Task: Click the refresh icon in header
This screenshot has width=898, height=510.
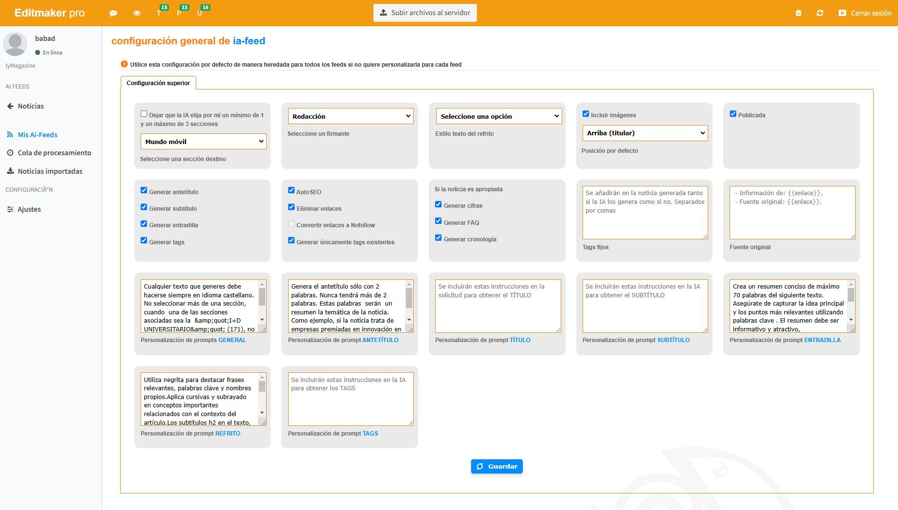Action: point(820,13)
